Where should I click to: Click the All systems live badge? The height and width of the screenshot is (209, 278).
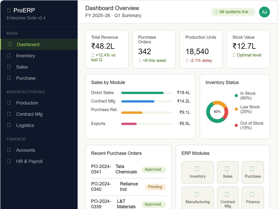pos(233,12)
